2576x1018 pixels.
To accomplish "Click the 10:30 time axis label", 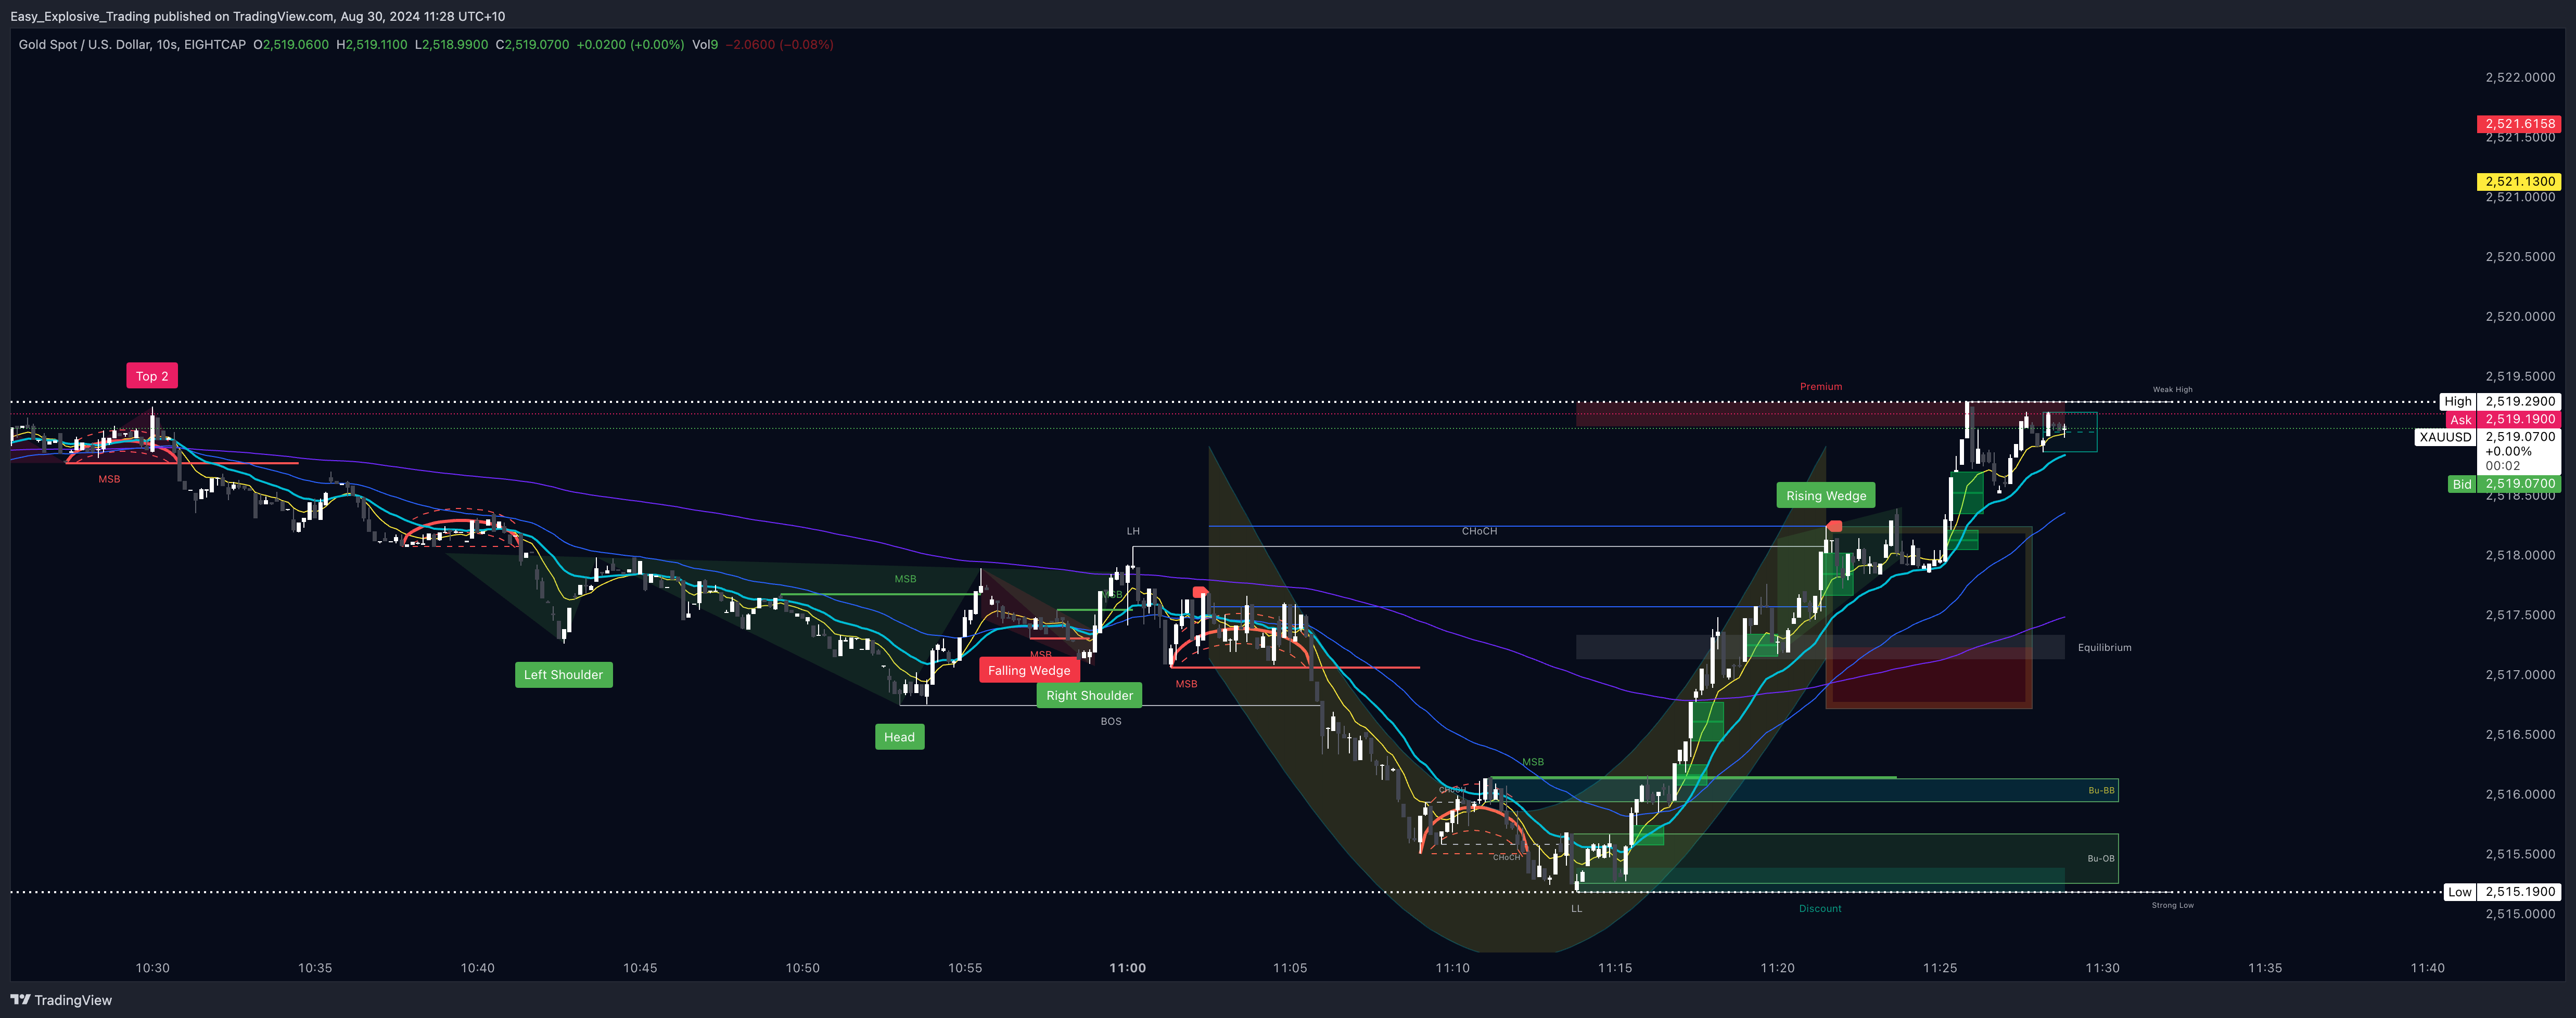I will tap(152, 968).
